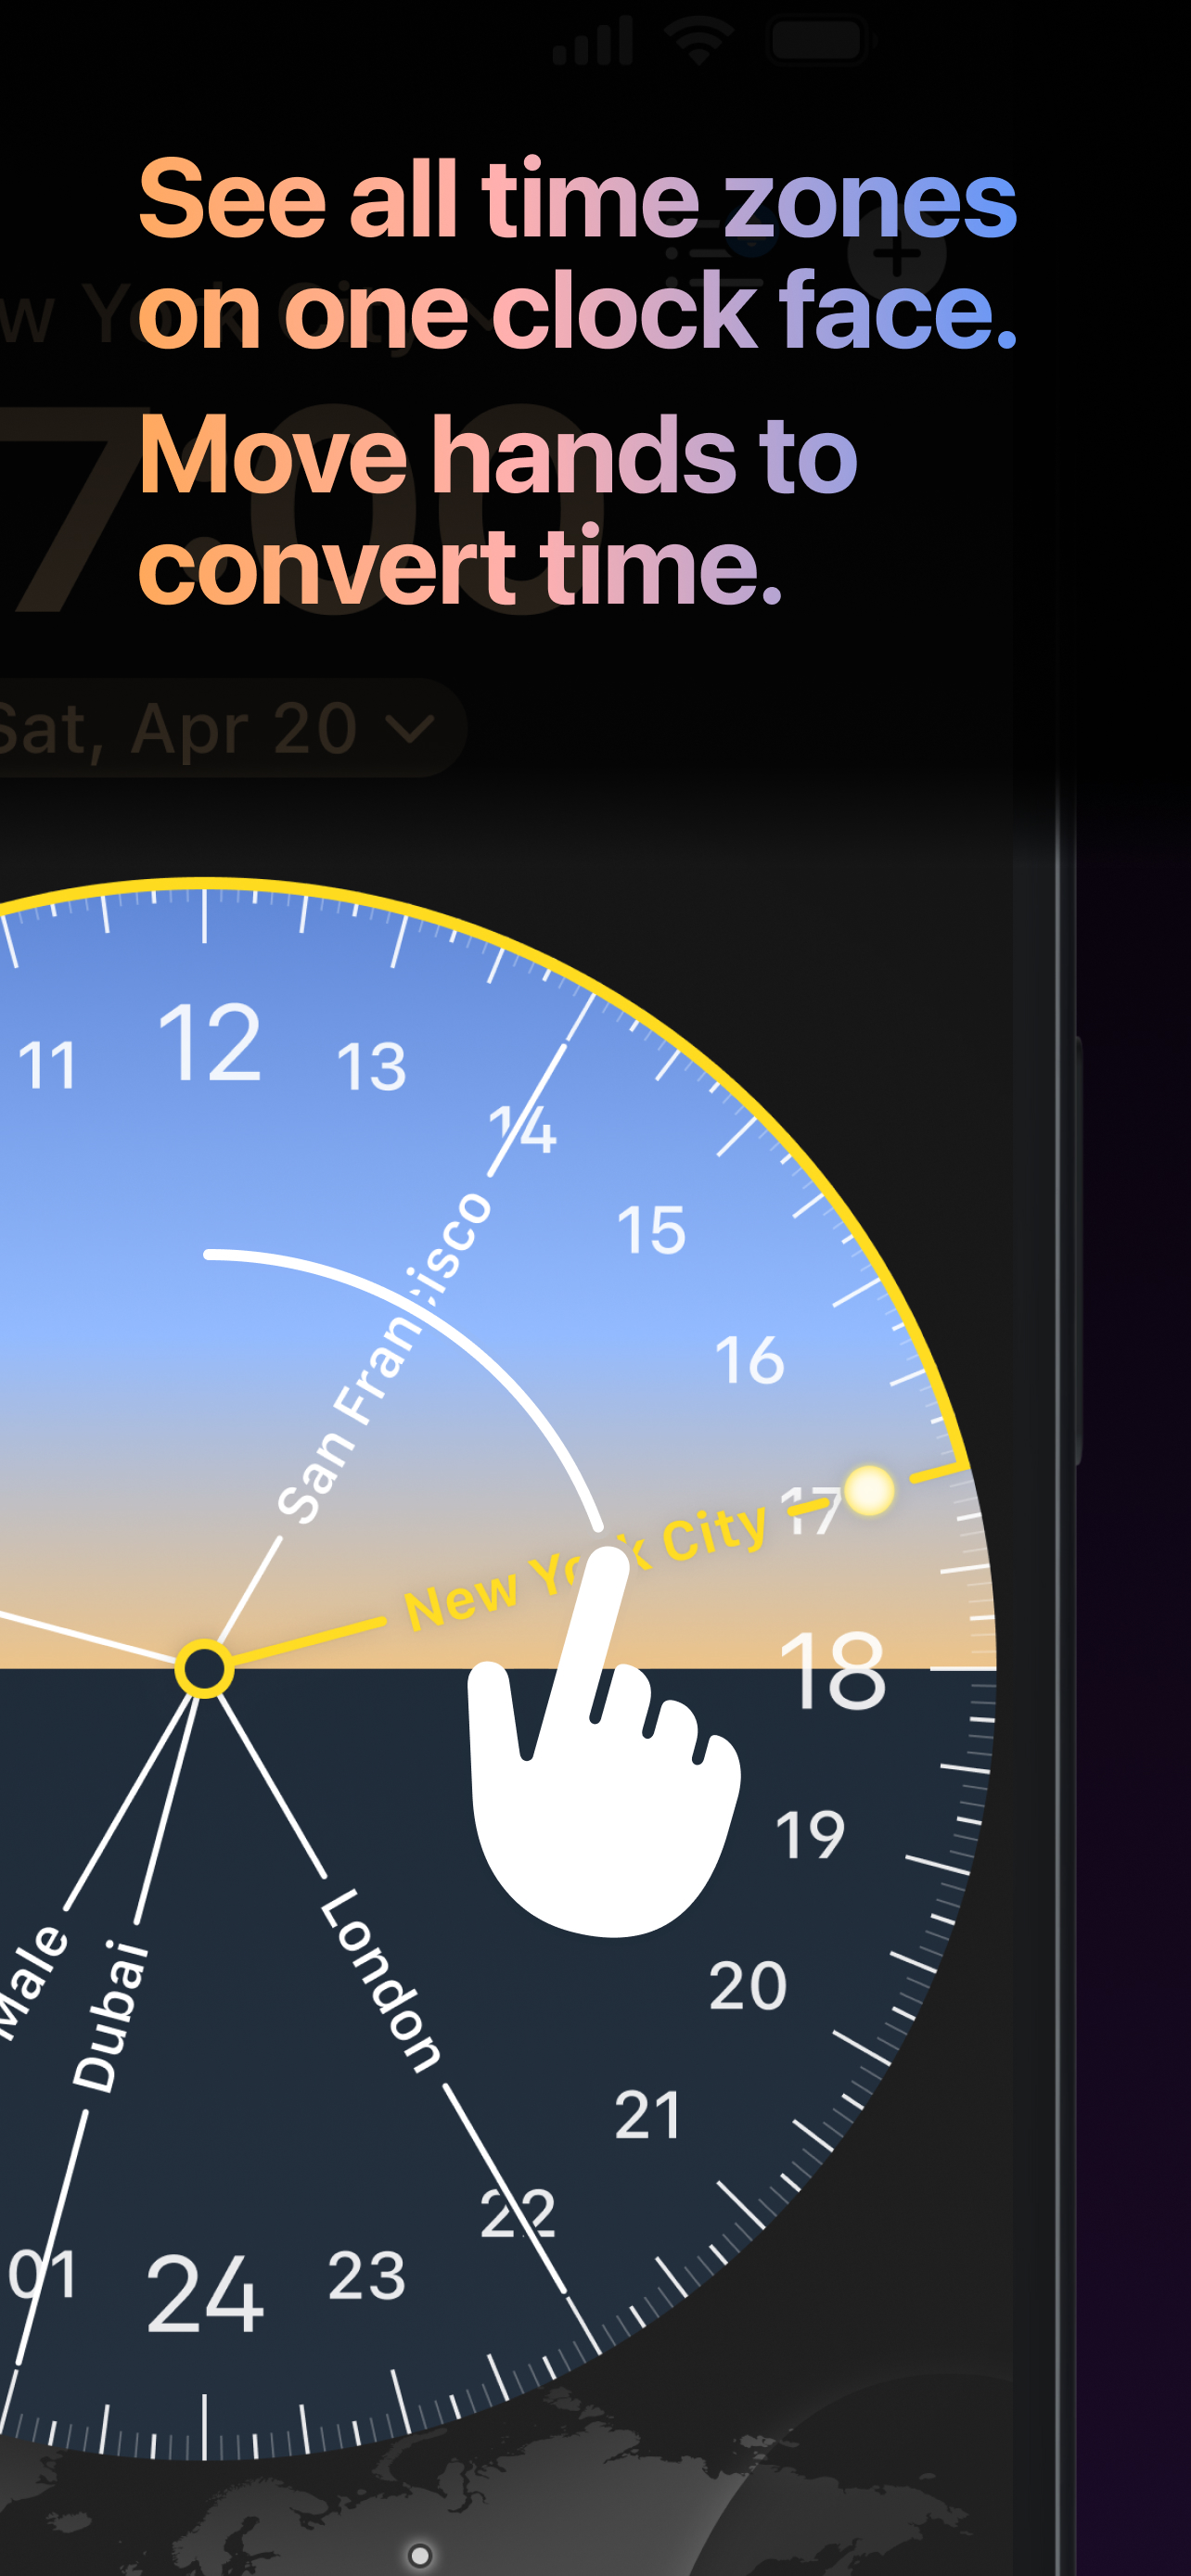This screenshot has height=2576, width=1191.
Task: Tap the cellular signal bars icon
Action: pyautogui.click(x=593, y=42)
